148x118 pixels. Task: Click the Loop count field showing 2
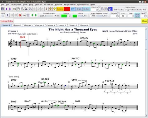click(70, 16)
